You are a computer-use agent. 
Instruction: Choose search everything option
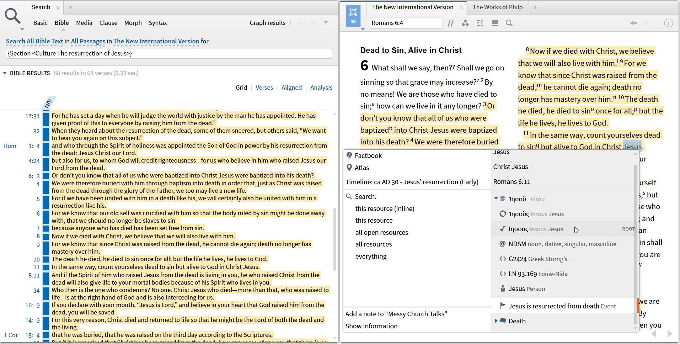click(371, 256)
